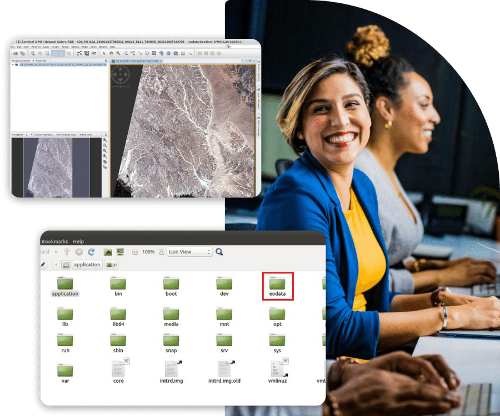This screenshot has width=500, height=416.
Task: Open the Raster menu in SNAP
Action: coord(64,47)
